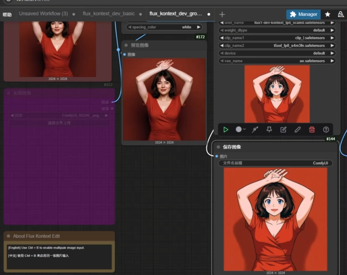
Task: Open the ComfyUI Manager button
Action: tap(303, 14)
